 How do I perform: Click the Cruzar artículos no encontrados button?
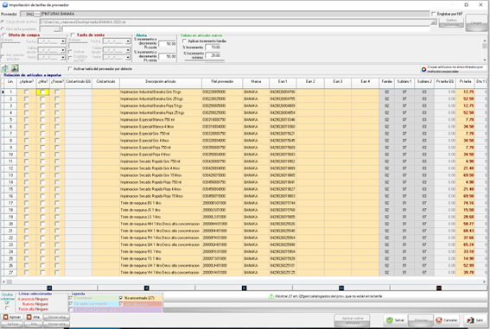click(x=454, y=69)
